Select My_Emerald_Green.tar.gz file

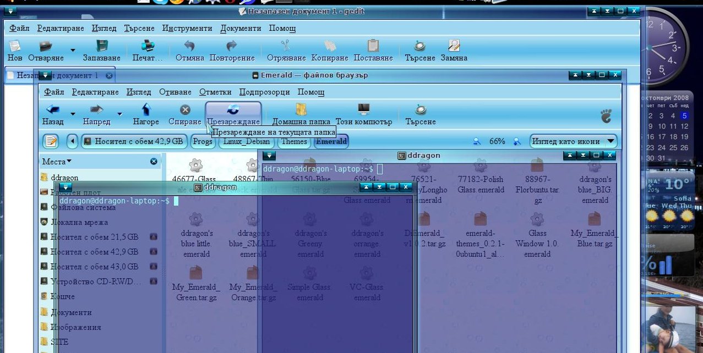click(196, 284)
